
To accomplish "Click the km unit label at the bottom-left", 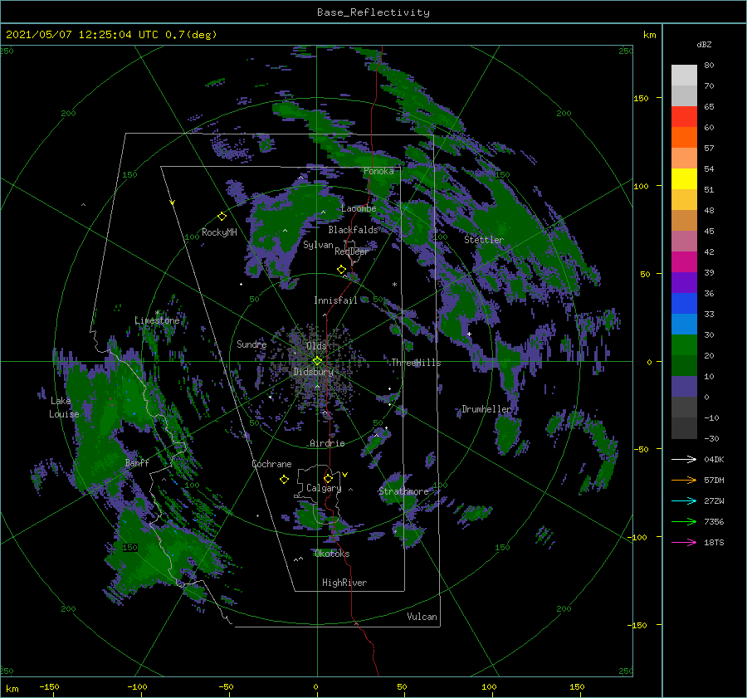I will [x=12, y=689].
